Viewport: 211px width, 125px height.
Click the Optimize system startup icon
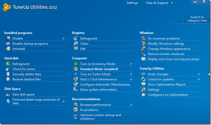(76, 116)
